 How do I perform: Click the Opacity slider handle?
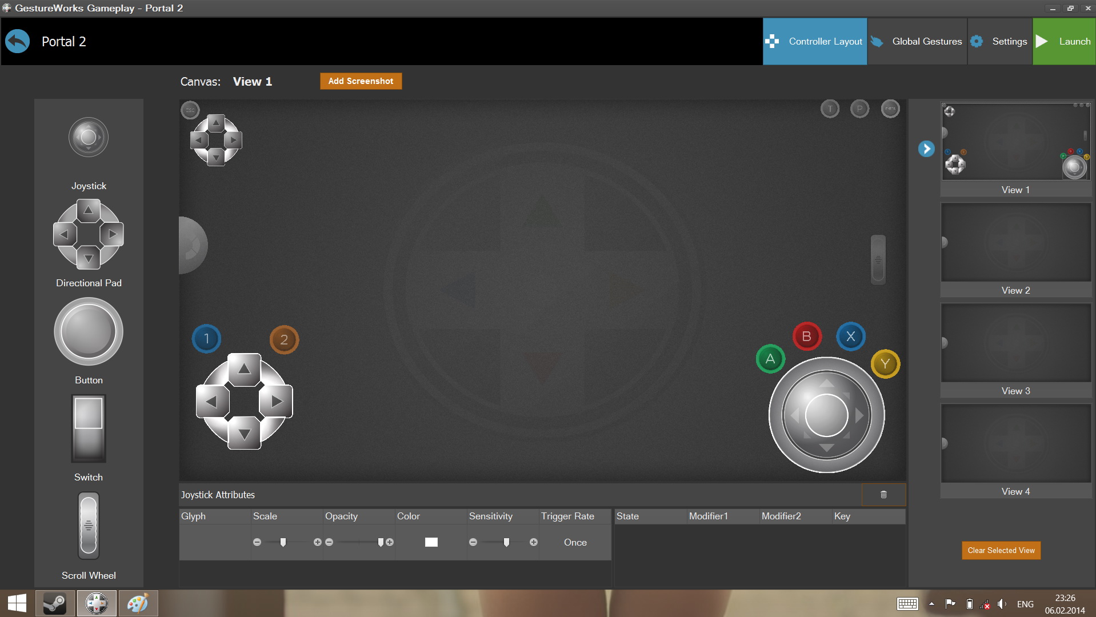coord(381,542)
